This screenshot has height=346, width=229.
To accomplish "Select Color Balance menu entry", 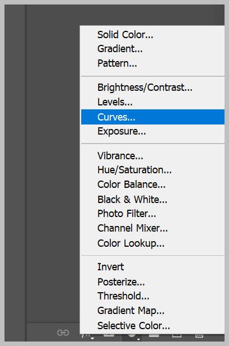I will (x=152, y=184).
